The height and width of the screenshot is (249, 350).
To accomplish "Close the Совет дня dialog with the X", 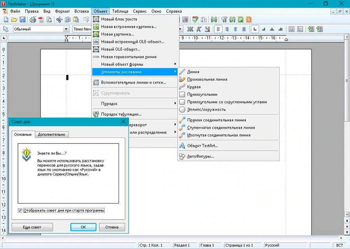I will [123, 122].
